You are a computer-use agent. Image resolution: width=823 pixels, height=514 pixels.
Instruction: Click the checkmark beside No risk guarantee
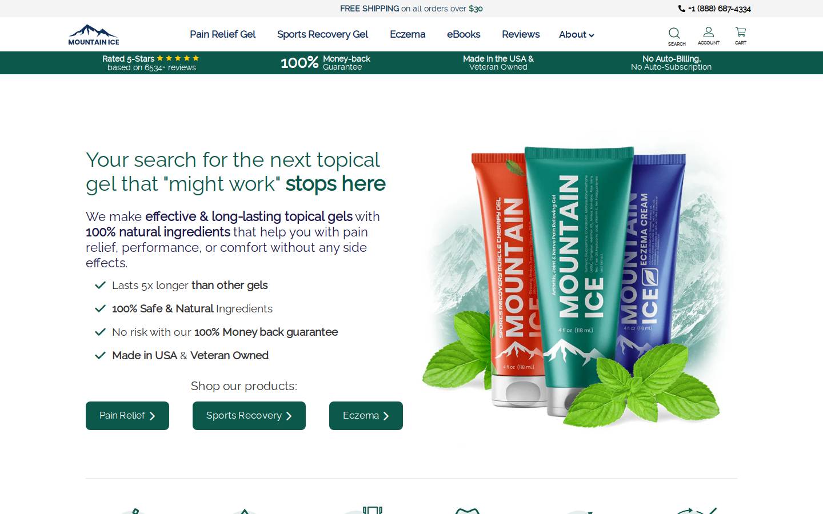[100, 332]
